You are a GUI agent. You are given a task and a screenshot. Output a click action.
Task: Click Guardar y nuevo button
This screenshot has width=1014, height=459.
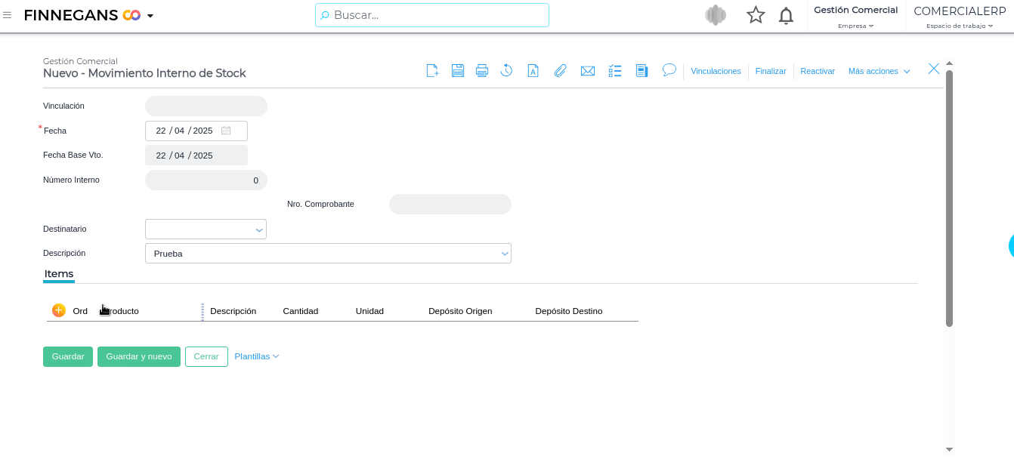coord(139,356)
